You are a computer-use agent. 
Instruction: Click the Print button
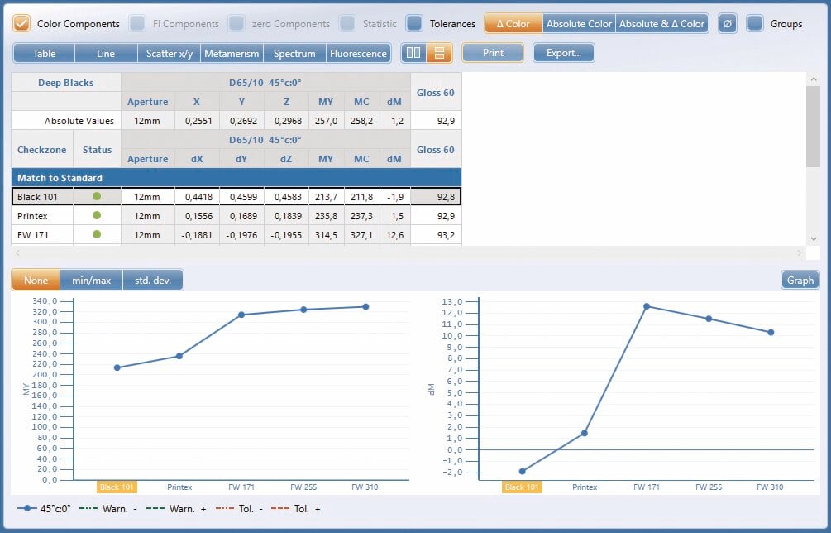[493, 53]
